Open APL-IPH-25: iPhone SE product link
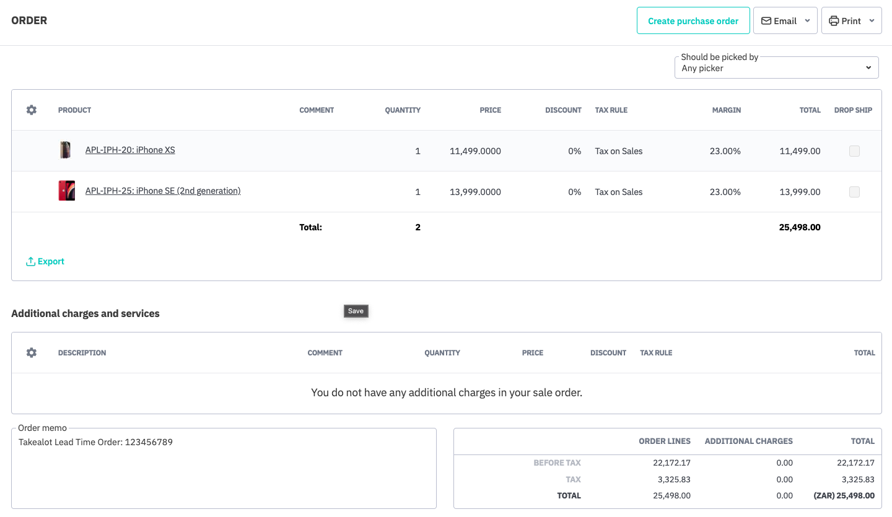The width and height of the screenshot is (892, 517). pos(163,191)
